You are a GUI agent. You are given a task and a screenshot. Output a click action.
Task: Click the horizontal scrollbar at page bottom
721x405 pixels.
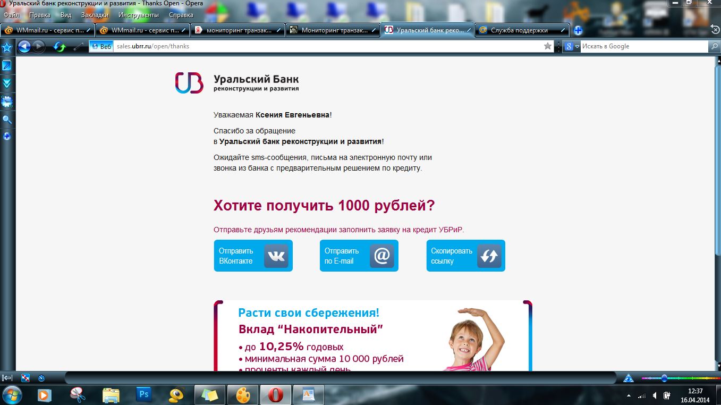pyautogui.click(x=340, y=378)
